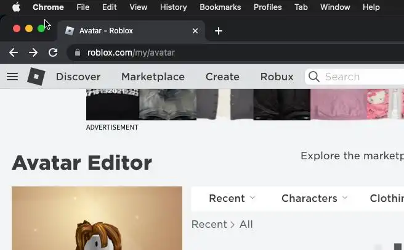Select the avatar preview image
404x250 pixels.
(x=97, y=219)
